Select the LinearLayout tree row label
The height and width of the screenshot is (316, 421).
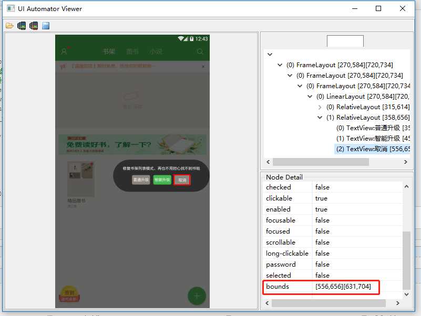pyautogui.click(x=363, y=96)
